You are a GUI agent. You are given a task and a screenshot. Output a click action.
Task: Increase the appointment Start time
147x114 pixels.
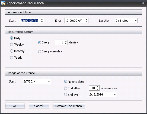pos(42,20)
